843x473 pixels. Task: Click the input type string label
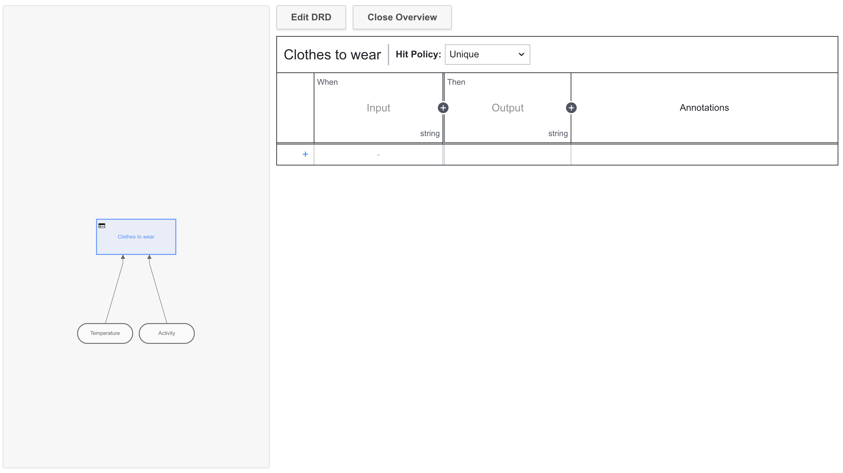430,133
